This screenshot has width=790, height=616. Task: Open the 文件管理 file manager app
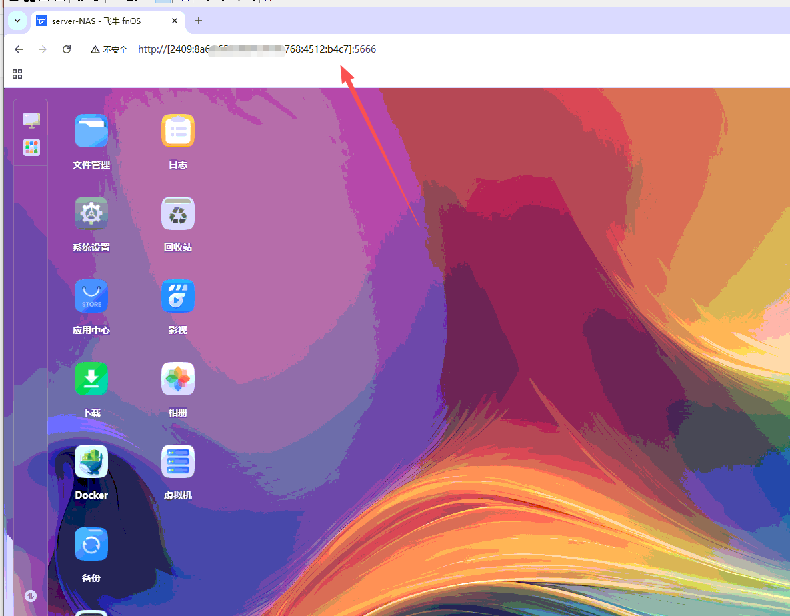(91, 131)
